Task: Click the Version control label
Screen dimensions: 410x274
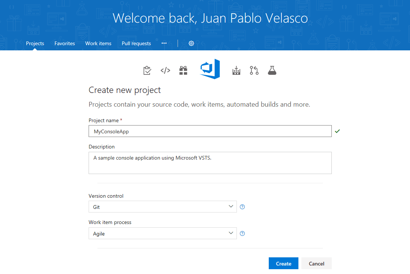Action: click(x=106, y=196)
